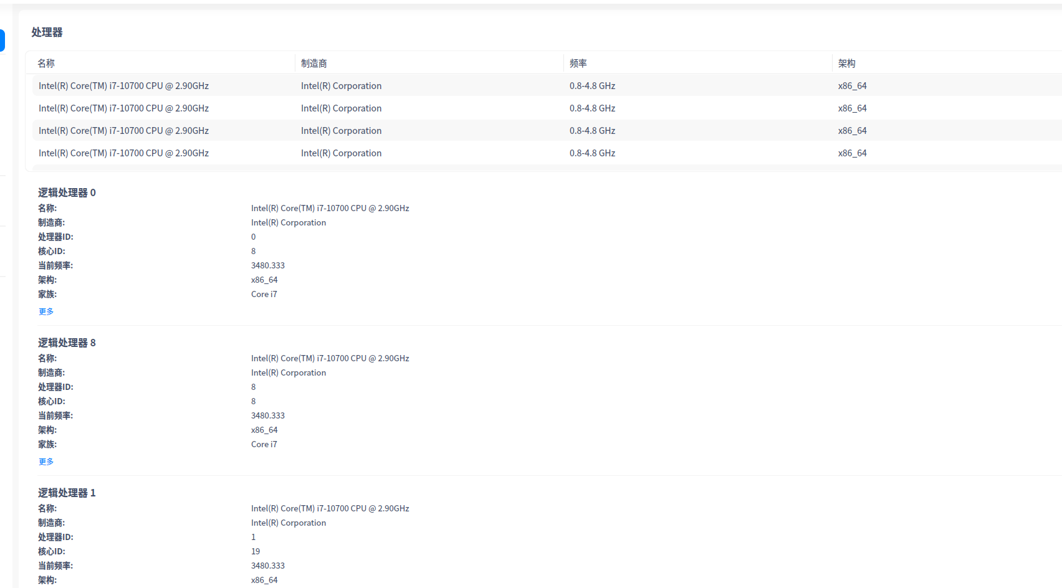
Task: Click 家族 value Core i7 in 逻辑处理器 0
Action: [264, 294]
